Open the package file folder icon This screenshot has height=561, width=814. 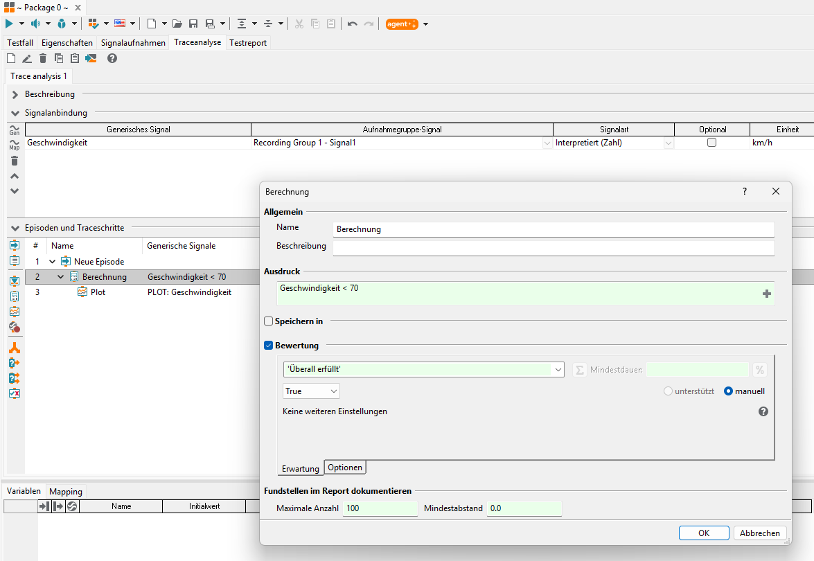click(177, 24)
